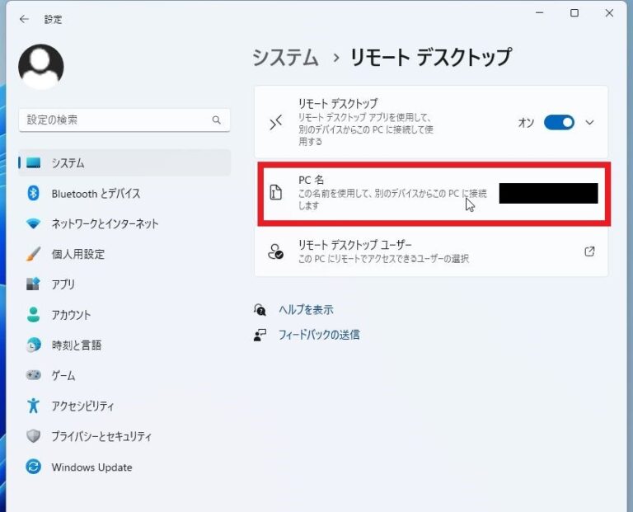Image resolution: width=633 pixels, height=512 pixels.
Task: Click システム in the breadcrumb header
Action: [285, 58]
